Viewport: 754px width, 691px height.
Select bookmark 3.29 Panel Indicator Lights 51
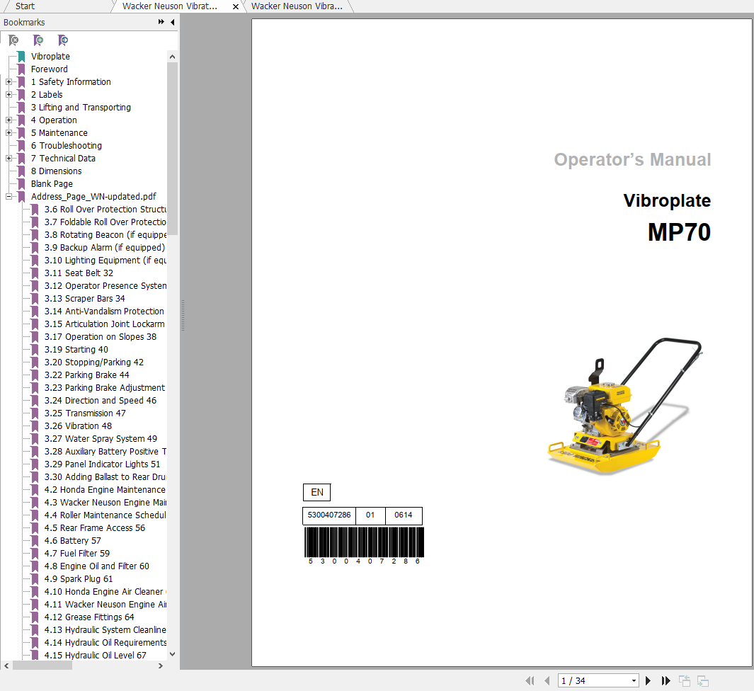click(x=103, y=464)
